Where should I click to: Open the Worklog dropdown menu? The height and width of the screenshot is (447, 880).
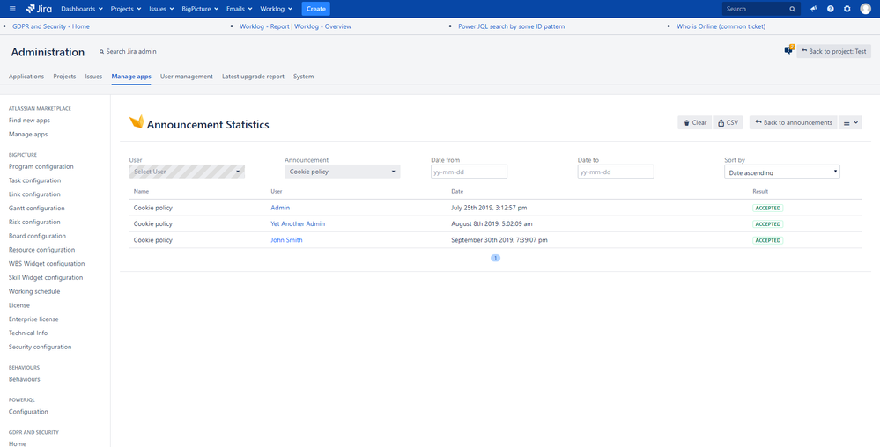(x=276, y=9)
